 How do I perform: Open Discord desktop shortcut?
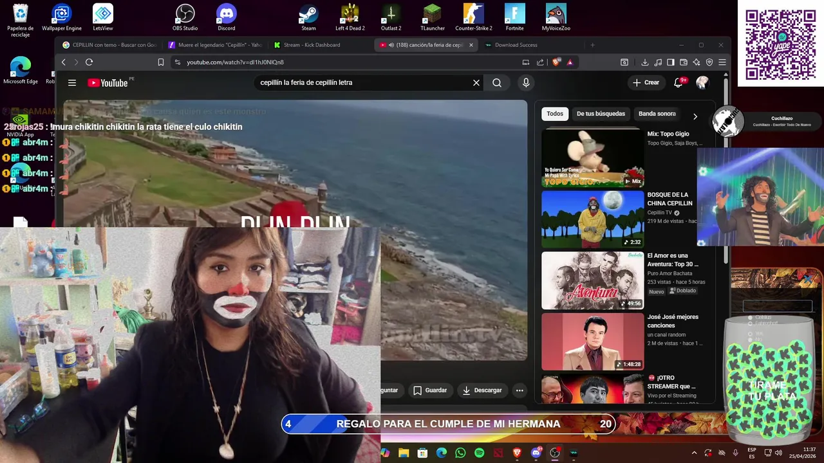click(x=227, y=17)
